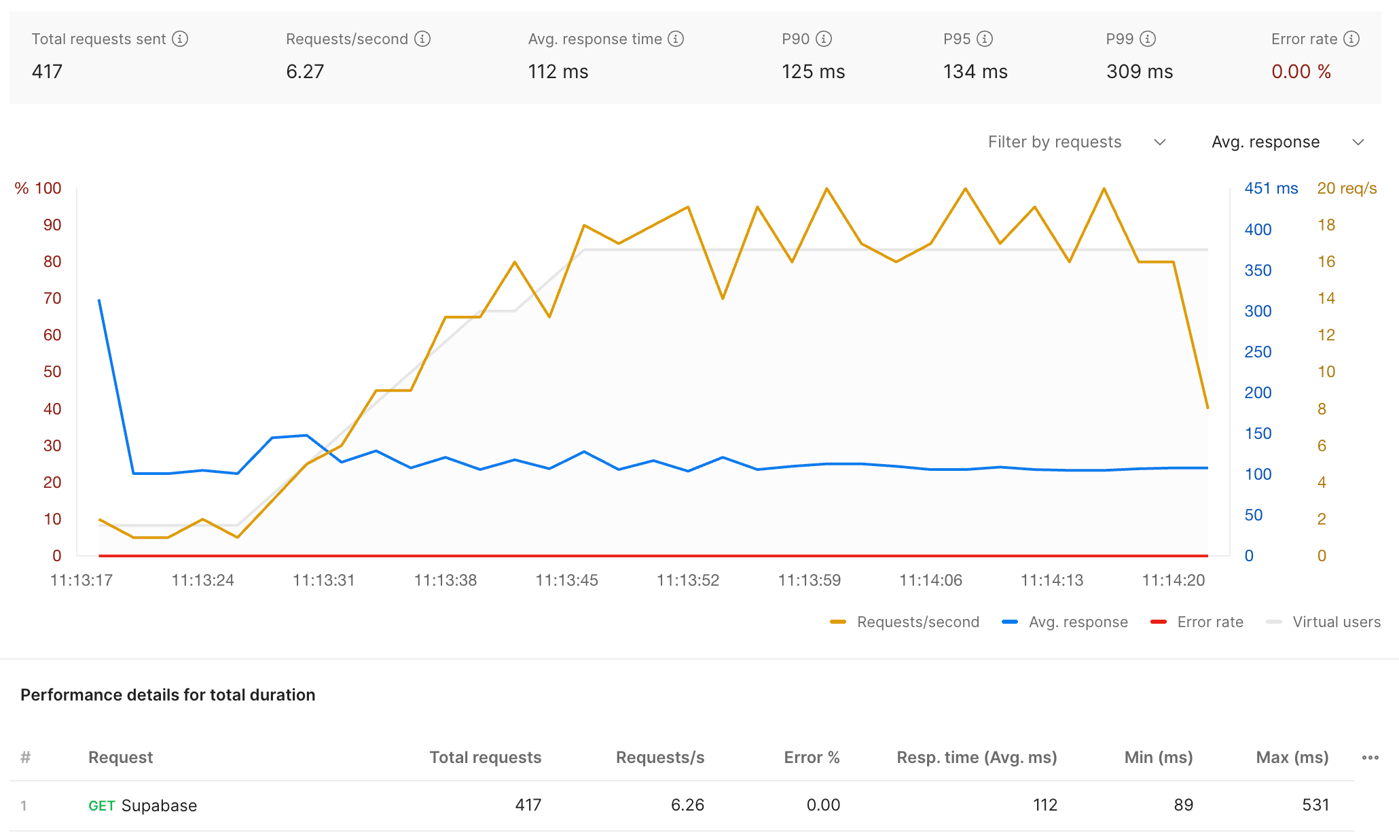Image resolution: width=1399 pixels, height=833 pixels.
Task: Open the Avg. response metric dropdown
Action: pos(1288,142)
